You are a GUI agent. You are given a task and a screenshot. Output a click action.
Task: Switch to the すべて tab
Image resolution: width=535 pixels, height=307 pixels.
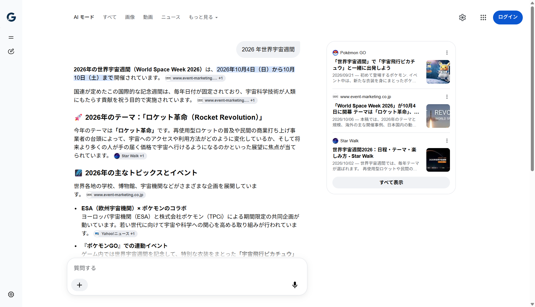(x=110, y=17)
